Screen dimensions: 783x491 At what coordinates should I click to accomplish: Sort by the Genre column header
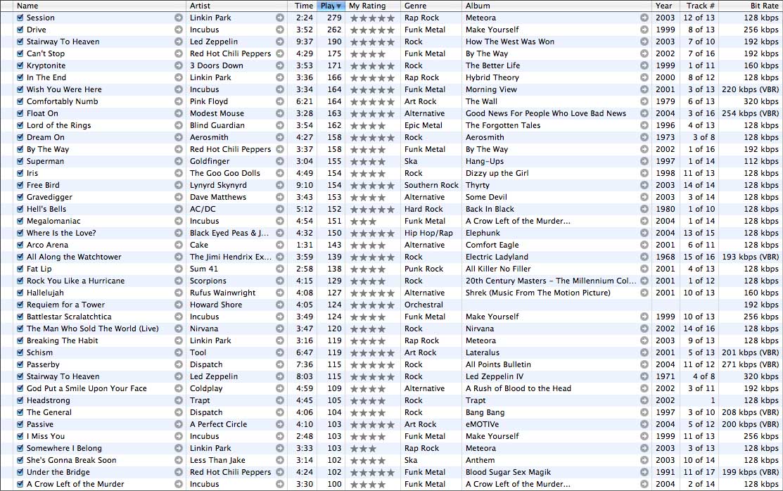431,6
